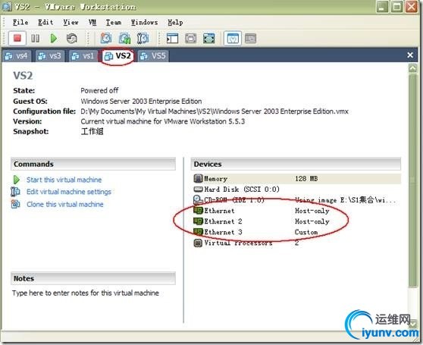Select the Ethernet 2 Host-only value
This screenshot has width=423, height=345.
pos(312,221)
